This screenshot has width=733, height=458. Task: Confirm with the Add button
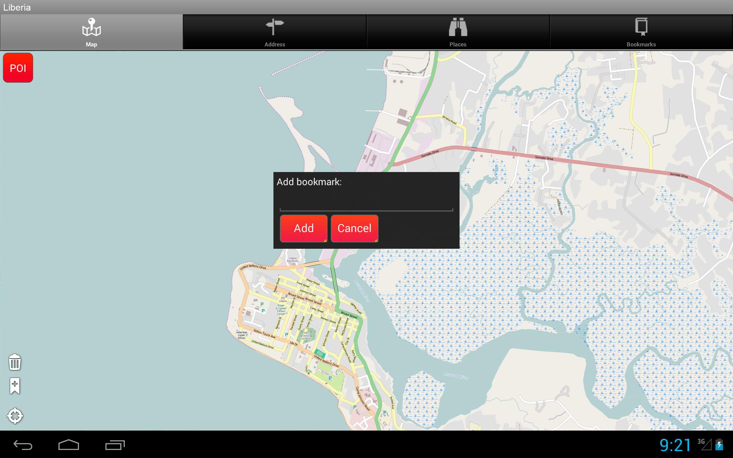[x=304, y=228]
